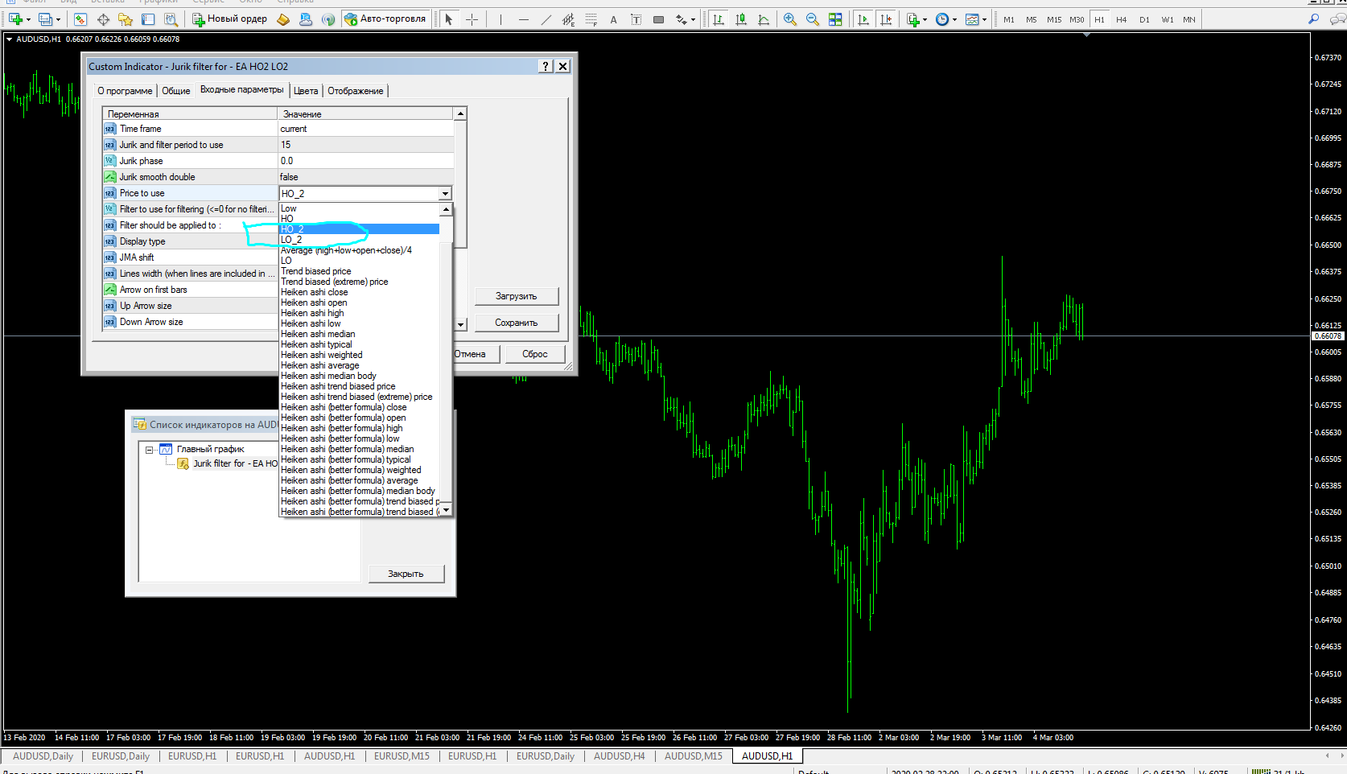Click the zoom out magnifier icon

[813, 19]
